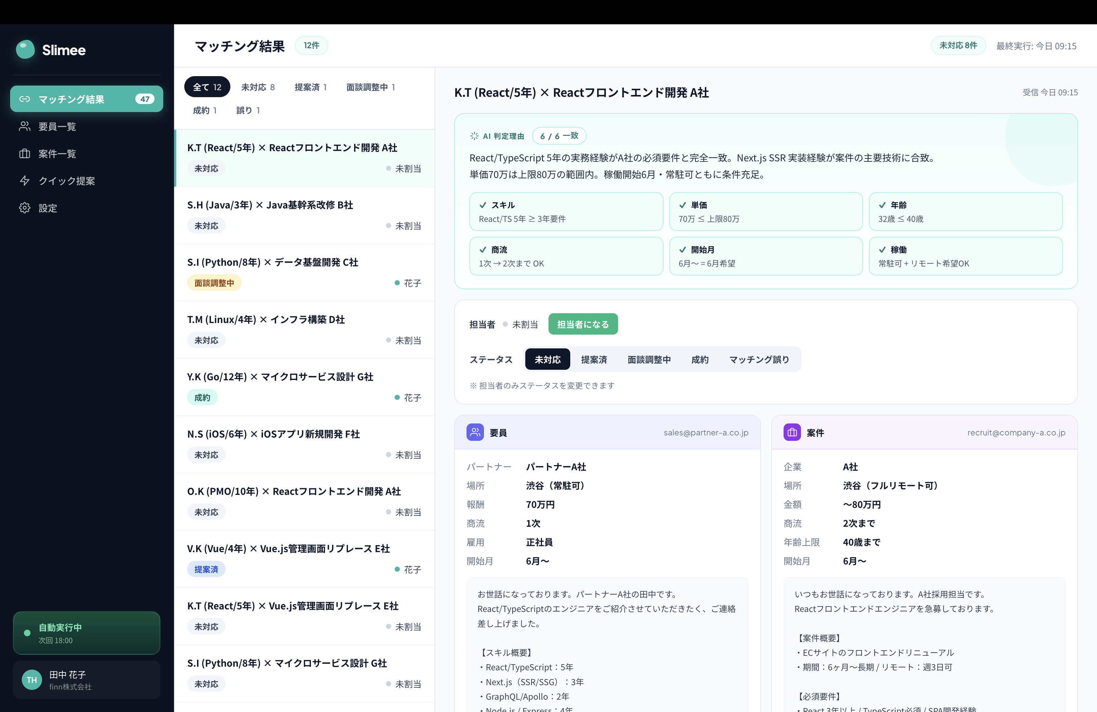Click the 受信 今日 09:15 timestamp

pyautogui.click(x=1050, y=92)
